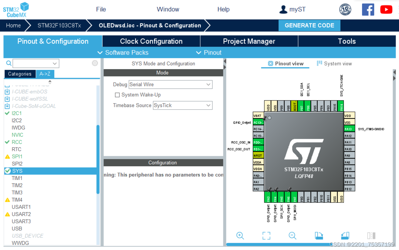Screen dimensions: 399x250
Task: Click the 10-year anniversary badge icon
Action: 345,10
